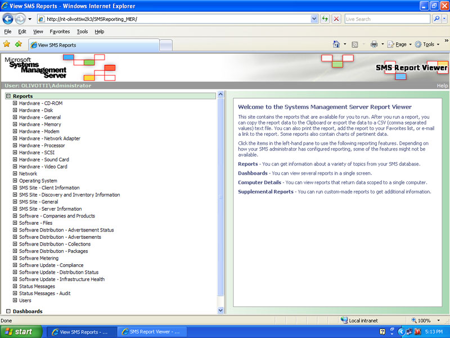Collapse the Reports tree section
The height and width of the screenshot is (338, 450).
[x=8, y=96]
